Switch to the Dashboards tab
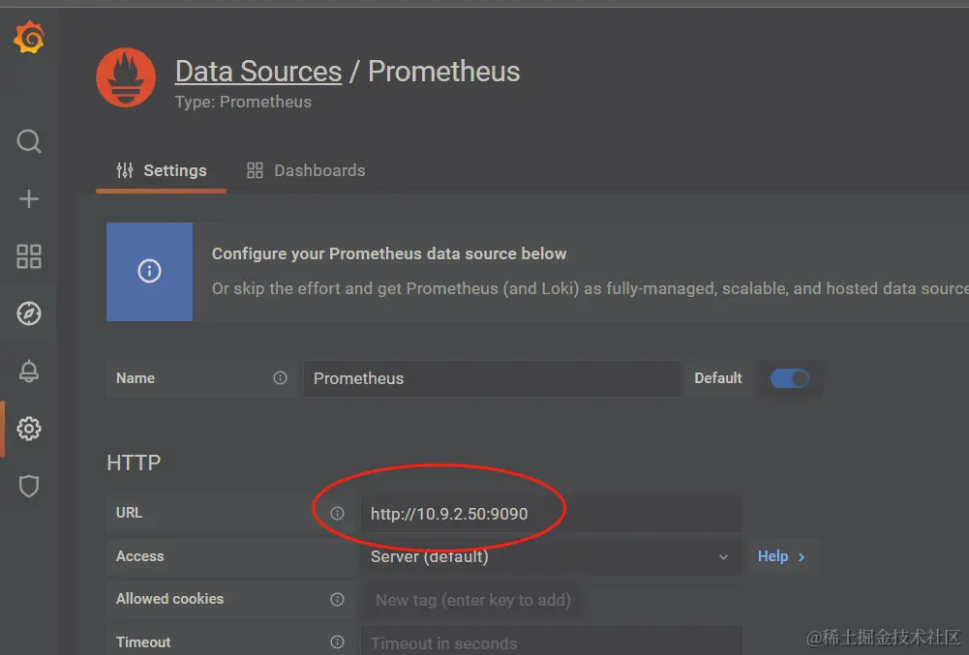 point(306,170)
